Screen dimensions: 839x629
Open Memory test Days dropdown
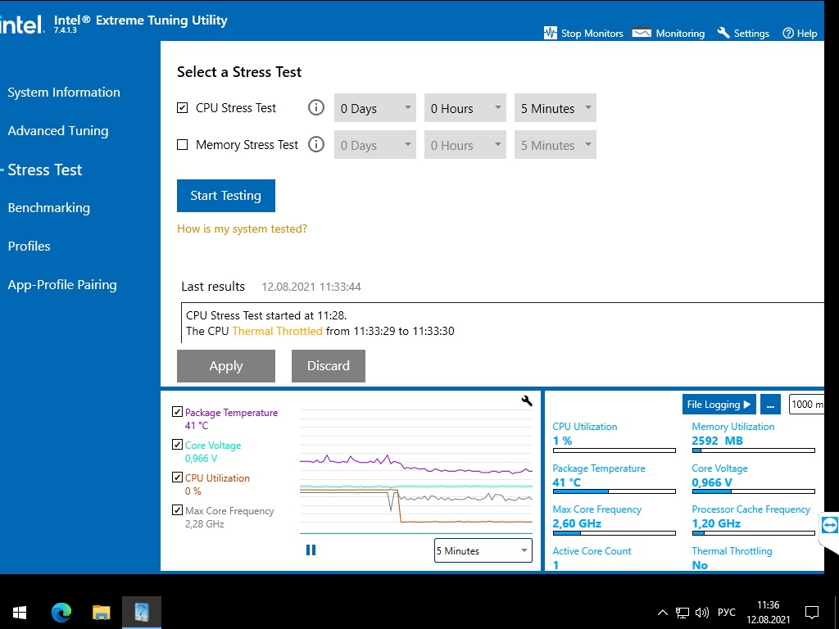click(375, 145)
